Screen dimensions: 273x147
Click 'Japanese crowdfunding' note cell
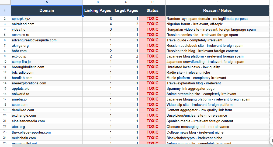click(x=217, y=62)
